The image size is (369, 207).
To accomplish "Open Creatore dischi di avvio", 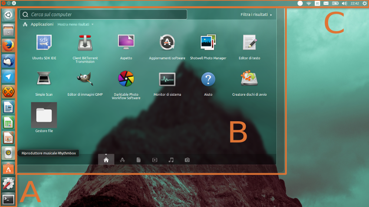I will 249,79.
